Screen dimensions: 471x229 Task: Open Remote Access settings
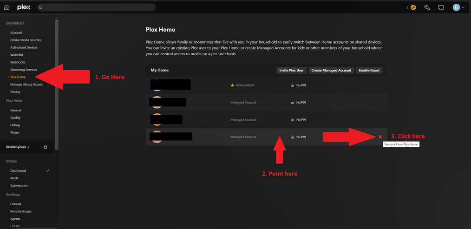pyautogui.click(x=21, y=211)
